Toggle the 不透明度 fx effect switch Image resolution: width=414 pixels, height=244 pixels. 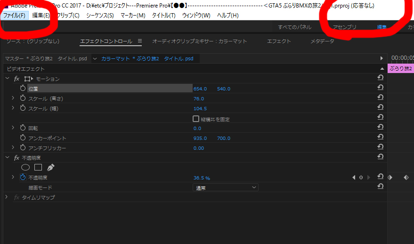pyautogui.click(x=16, y=158)
